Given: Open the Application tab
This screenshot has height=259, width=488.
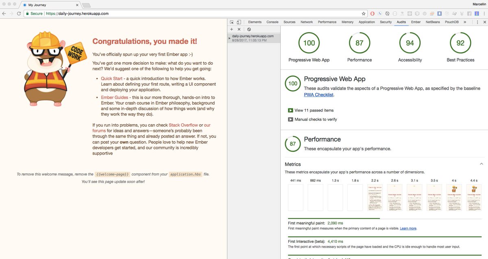Looking at the screenshot, I should [x=367, y=22].
